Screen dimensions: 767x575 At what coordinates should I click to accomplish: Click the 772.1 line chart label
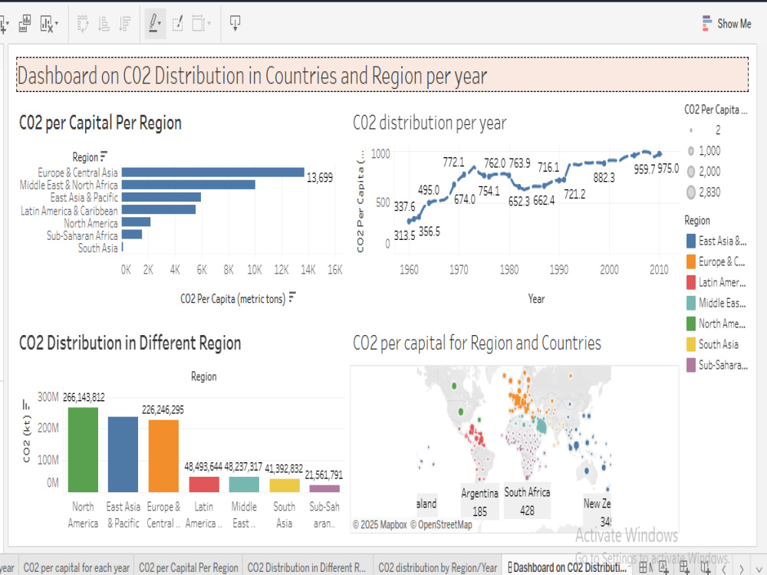[x=453, y=162]
